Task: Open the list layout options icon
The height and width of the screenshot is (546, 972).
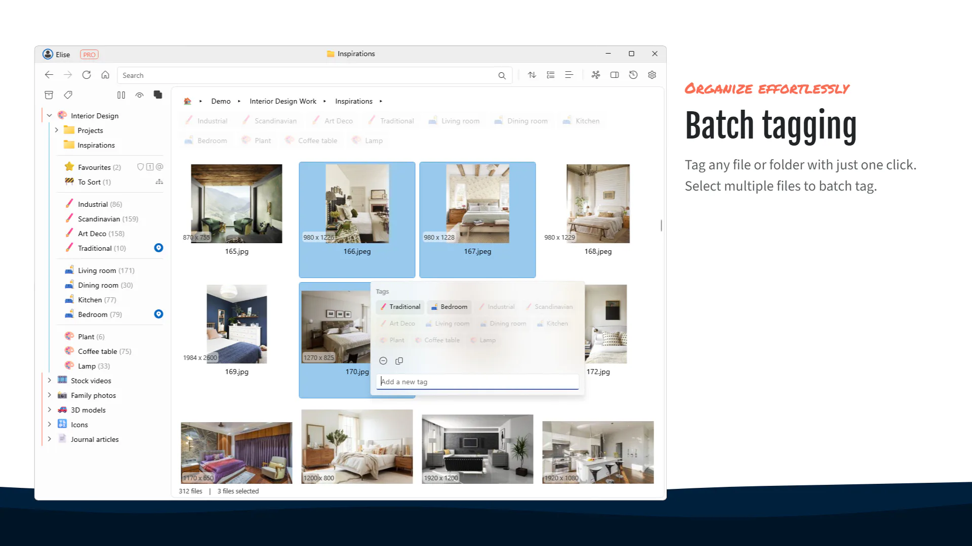Action: coord(551,75)
